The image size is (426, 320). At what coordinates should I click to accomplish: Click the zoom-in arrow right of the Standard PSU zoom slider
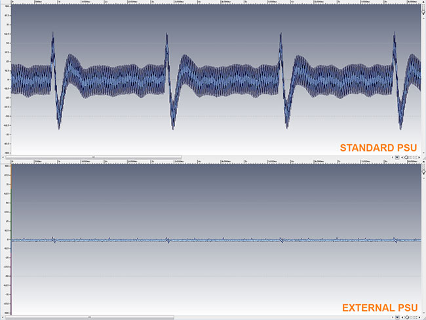click(419, 157)
